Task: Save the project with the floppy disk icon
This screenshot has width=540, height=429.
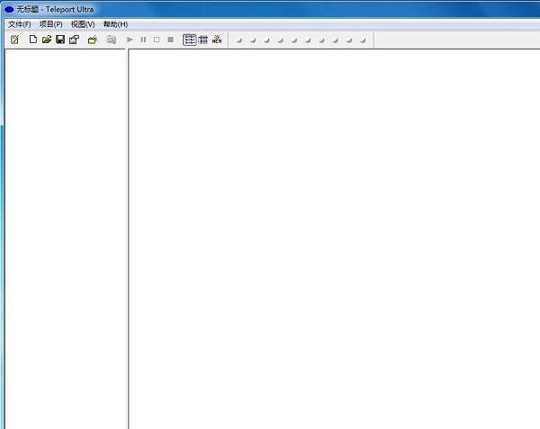Action: [x=60, y=40]
